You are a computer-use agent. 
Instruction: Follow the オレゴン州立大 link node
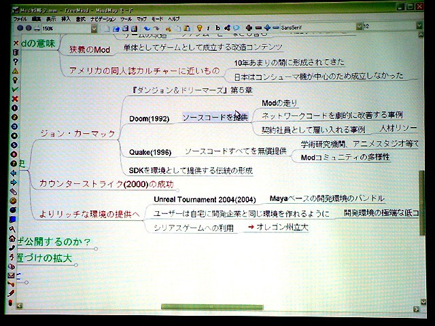282,228
